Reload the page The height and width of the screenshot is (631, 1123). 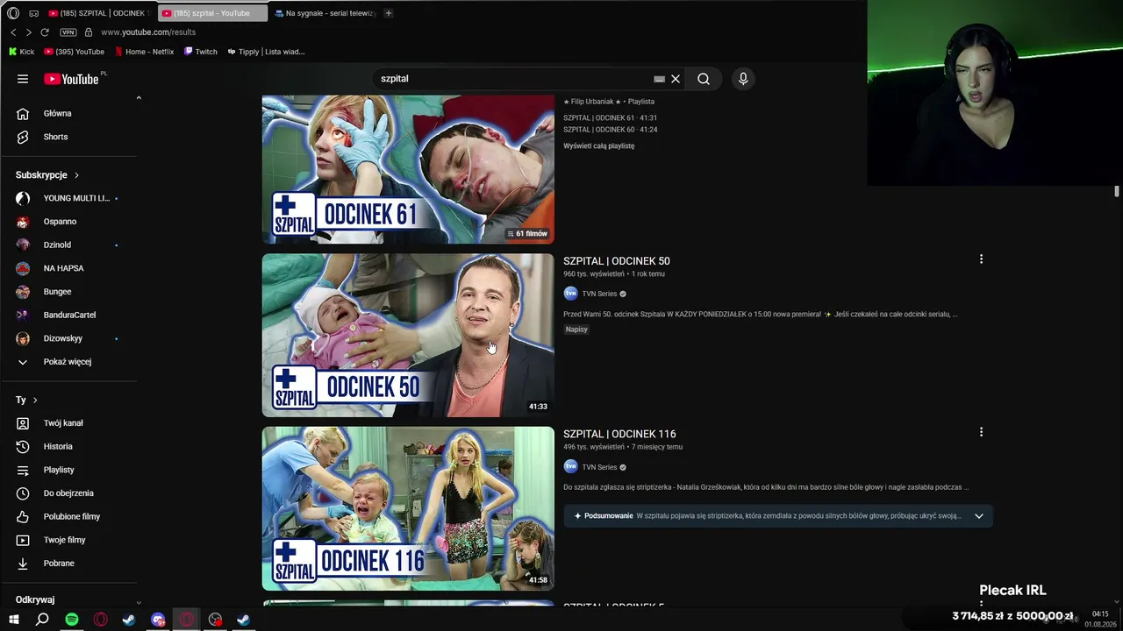[45, 32]
